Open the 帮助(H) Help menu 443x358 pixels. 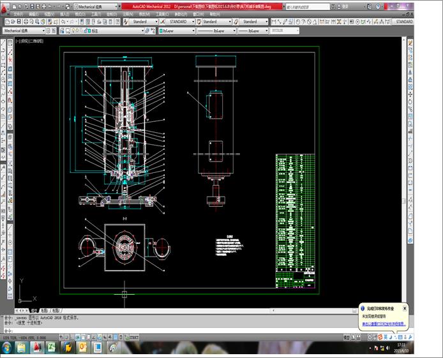pos(214,14)
